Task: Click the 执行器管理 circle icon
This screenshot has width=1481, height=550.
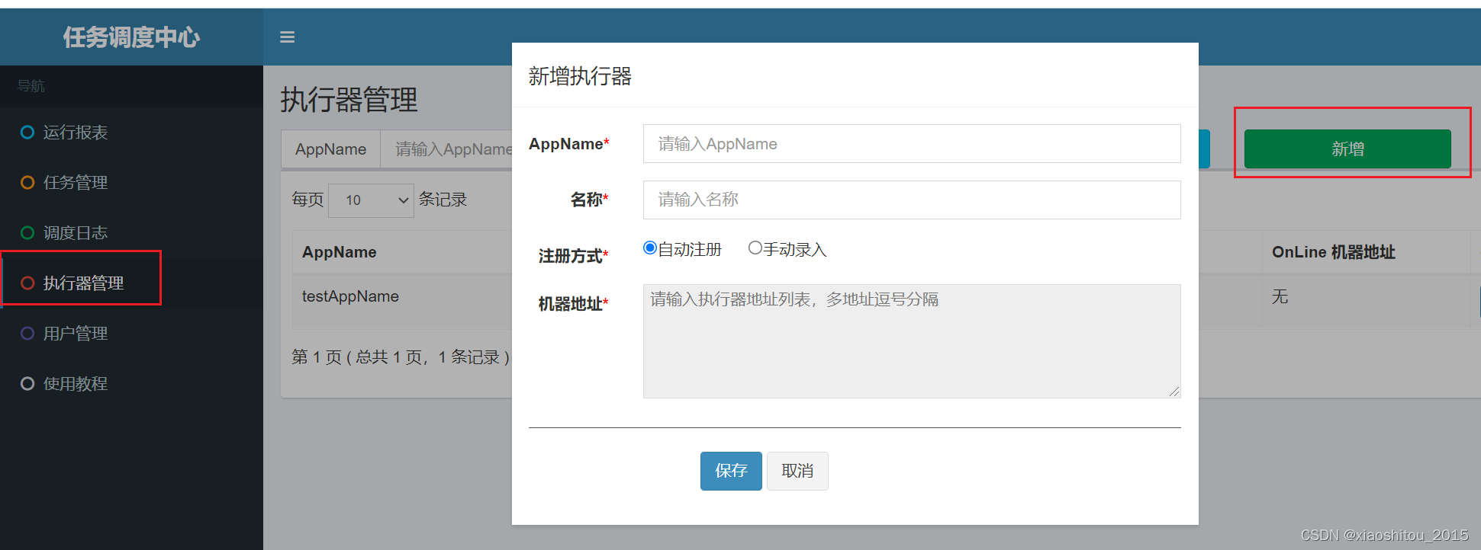Action: 27,283
